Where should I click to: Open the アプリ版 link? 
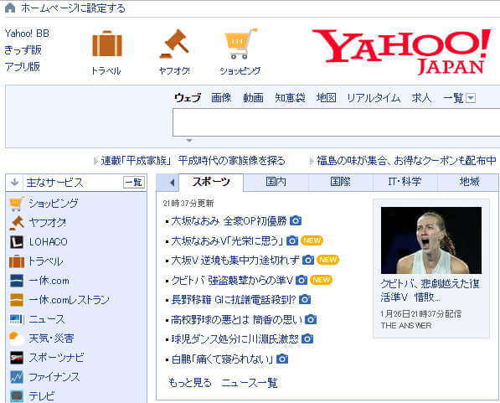[x=23, y=67]
